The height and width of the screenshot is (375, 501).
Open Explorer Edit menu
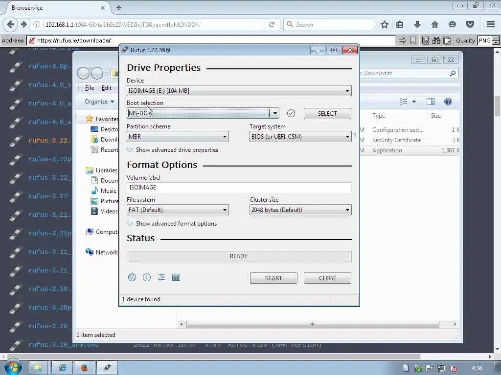(x=106, y=88)
